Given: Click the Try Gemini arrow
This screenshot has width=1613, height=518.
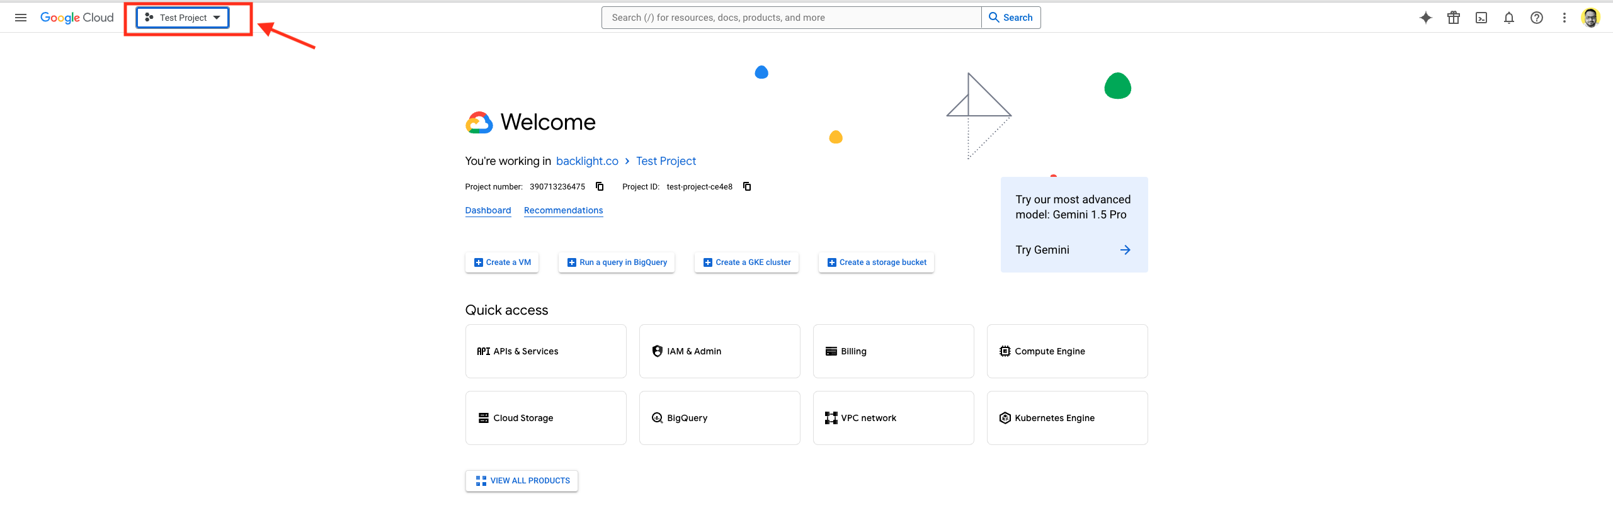Looking at the screenshot, I should click(1126, 250).
